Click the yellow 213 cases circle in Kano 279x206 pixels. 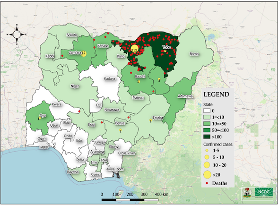point(134,49)
